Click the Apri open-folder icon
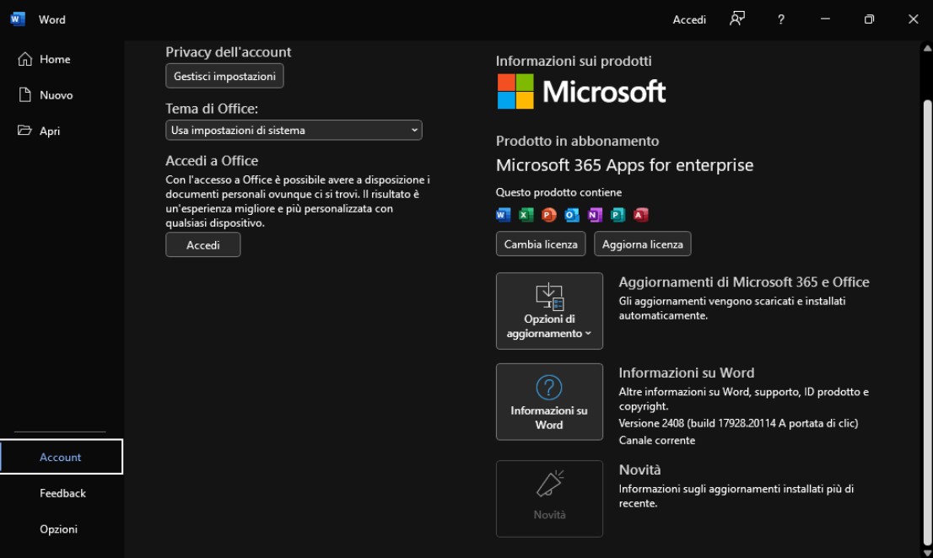 [24, 130]
